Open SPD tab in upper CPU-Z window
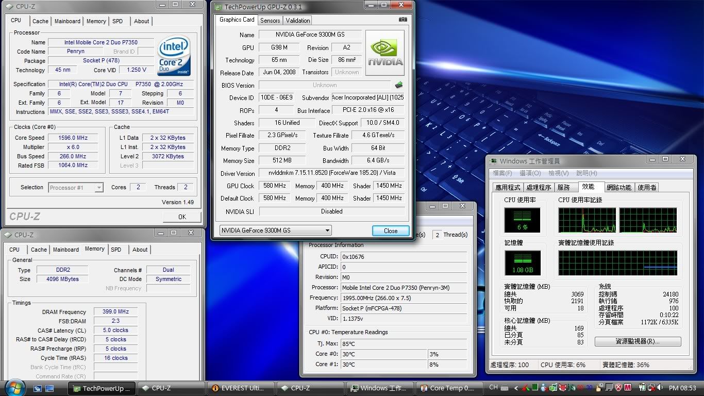This screenshot has height=396, width=704. click(118, 21)
